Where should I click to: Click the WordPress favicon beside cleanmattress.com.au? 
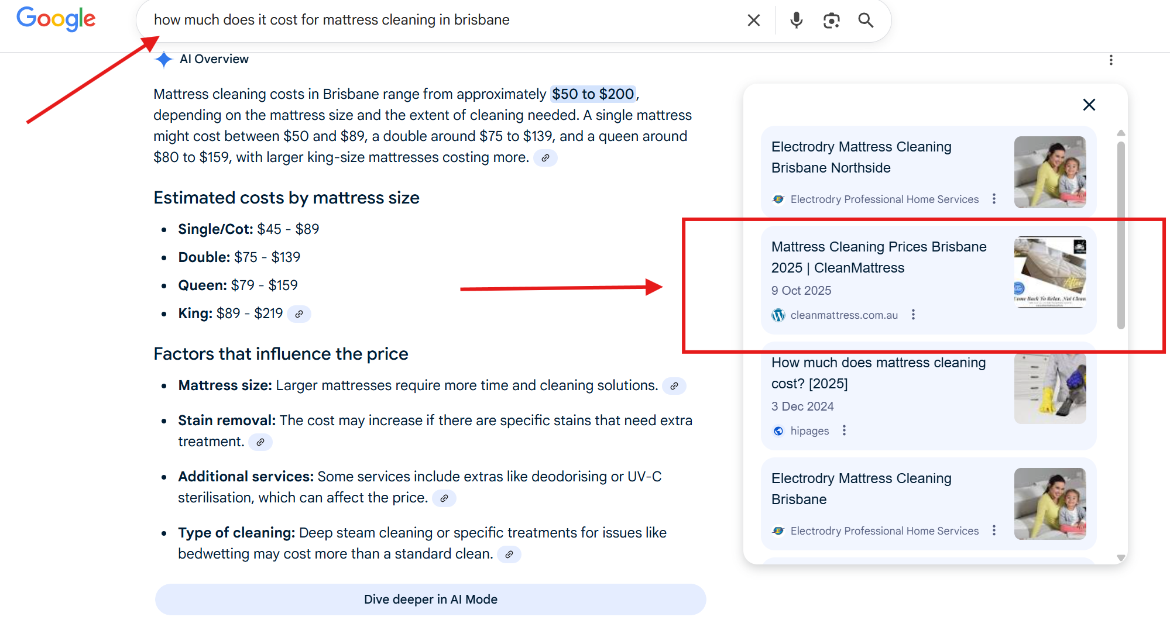point(778,315)
